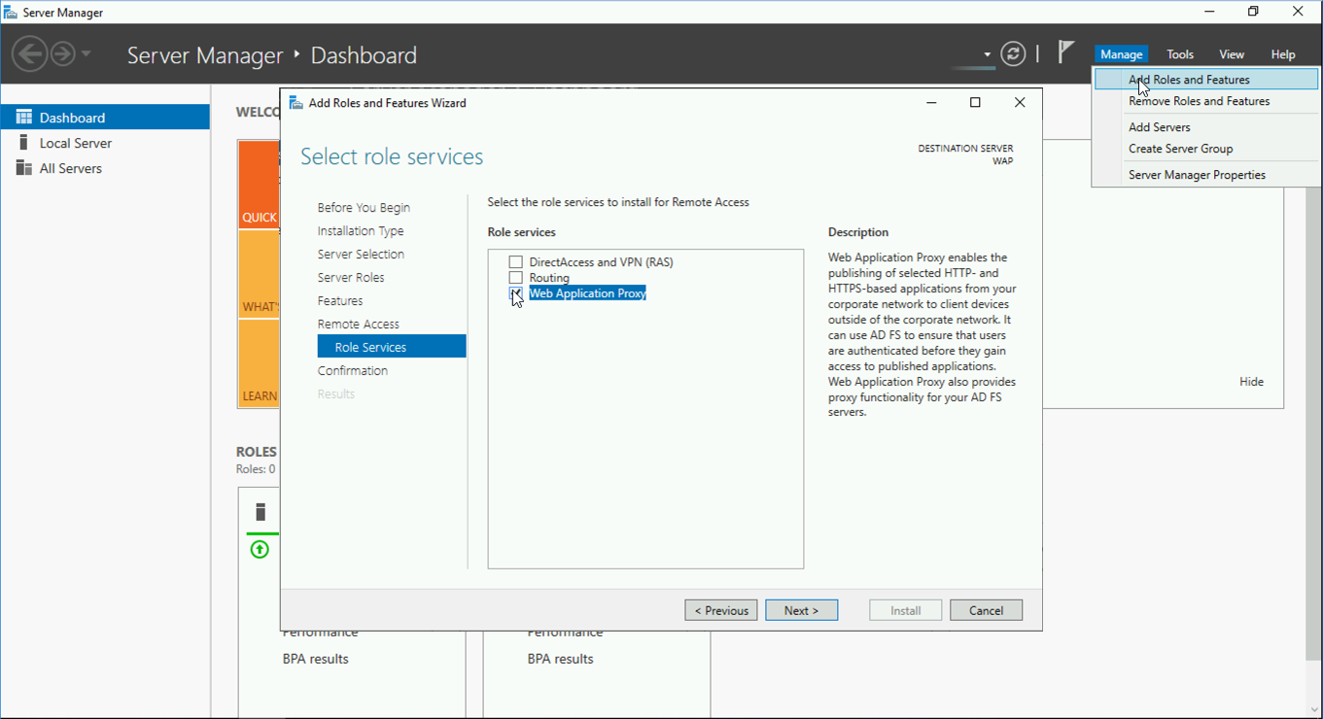
Task: Click the Routing role service label
Action: (x=549, y=278)
